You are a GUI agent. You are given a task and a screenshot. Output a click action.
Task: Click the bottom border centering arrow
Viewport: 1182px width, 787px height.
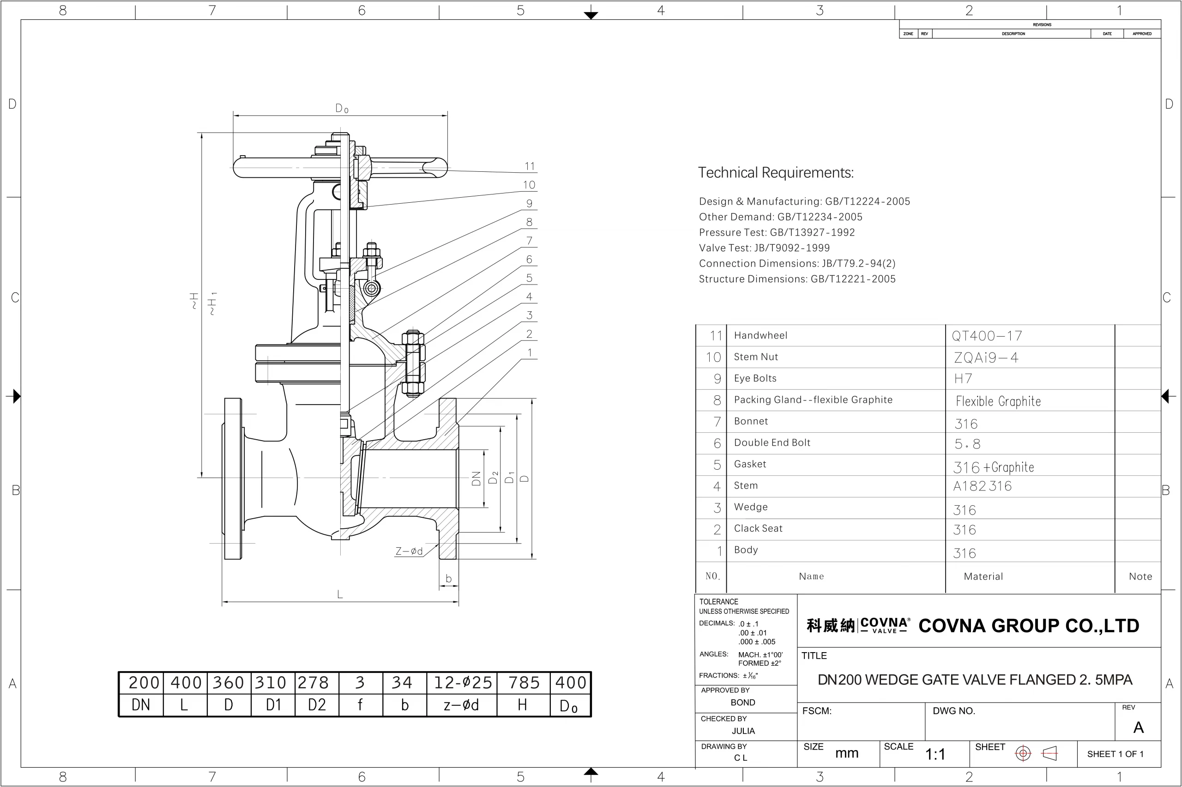[591, 771]
